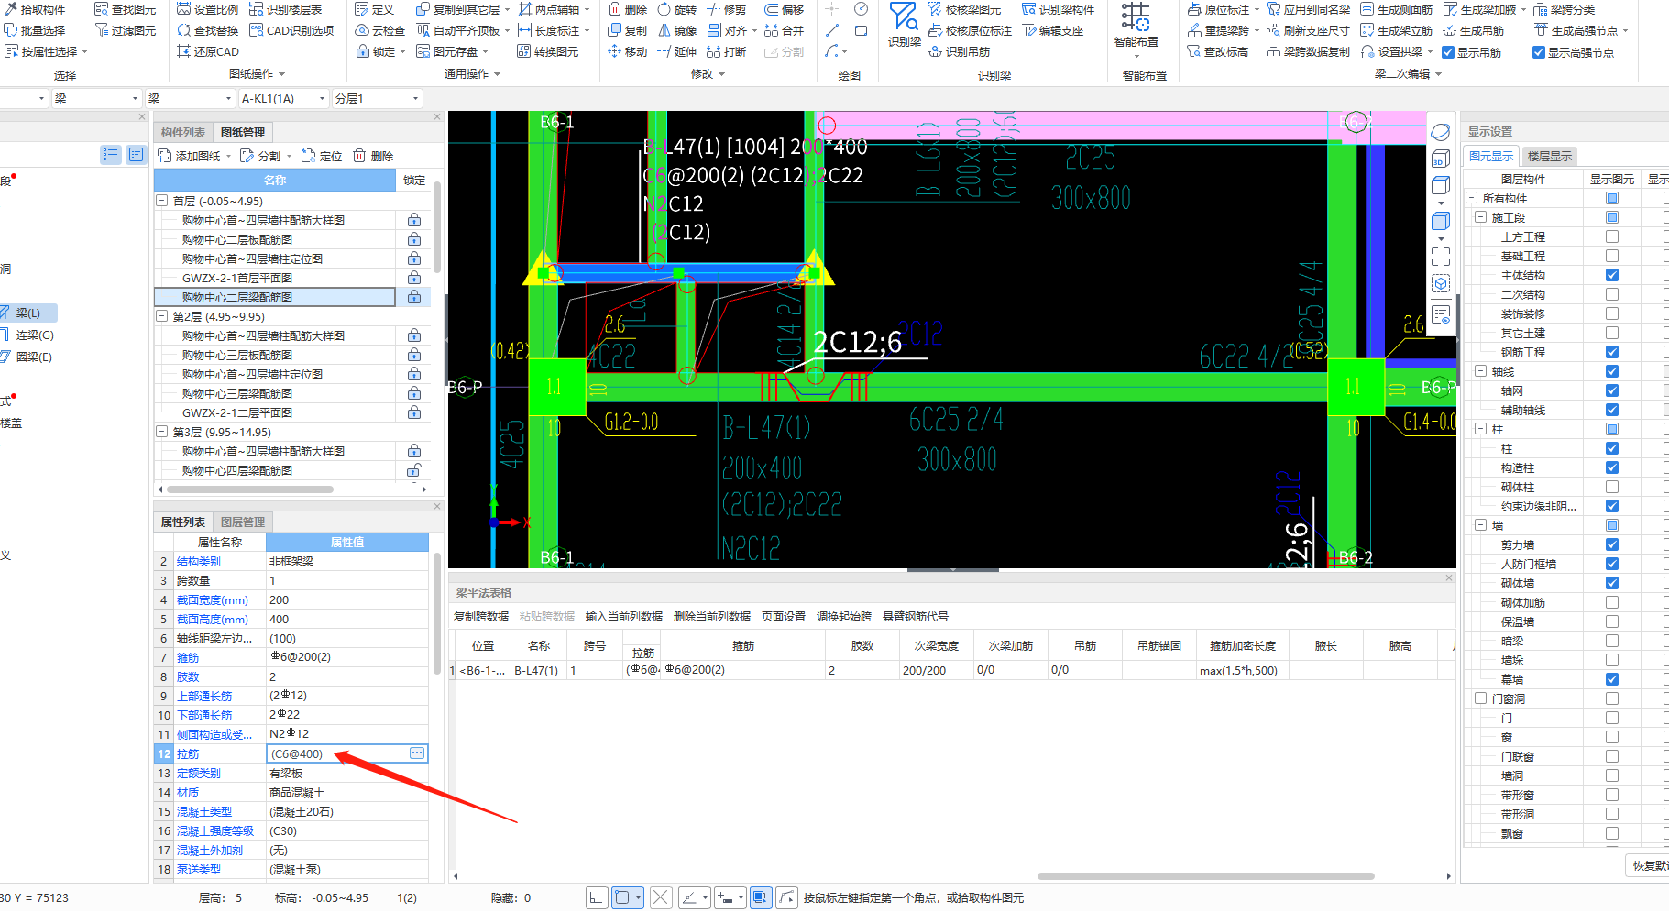Switch to the 构件列表 tab
Image resolution: width=1669 pixels, height=912 pixels.
(x=183, y=133)
